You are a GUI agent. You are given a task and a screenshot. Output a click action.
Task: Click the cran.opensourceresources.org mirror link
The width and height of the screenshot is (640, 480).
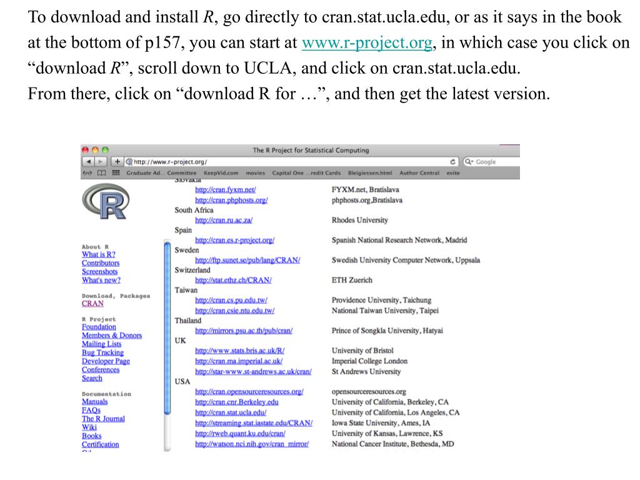click(249, 391)
